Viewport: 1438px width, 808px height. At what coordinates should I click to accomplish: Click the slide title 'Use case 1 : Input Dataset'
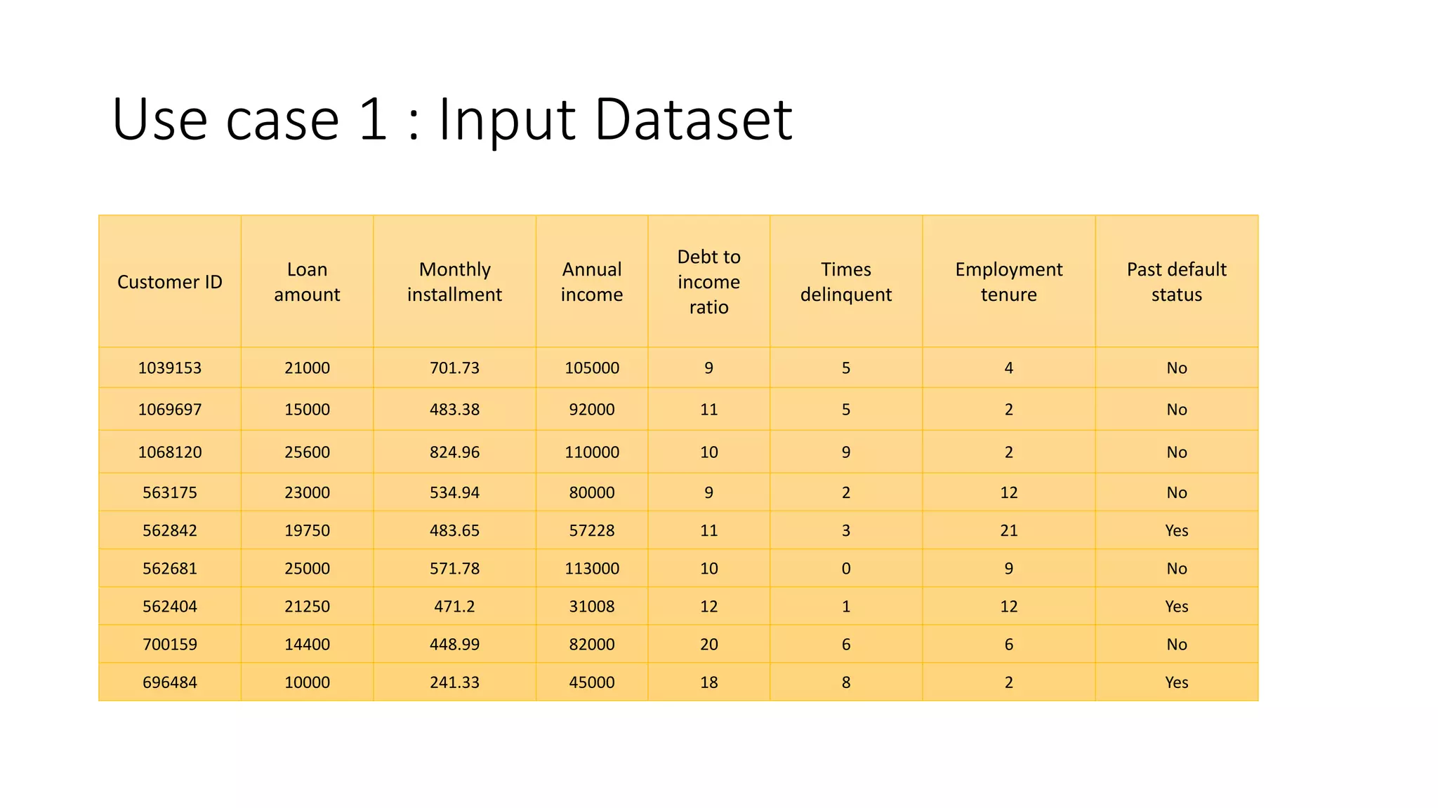pos(451,120)
